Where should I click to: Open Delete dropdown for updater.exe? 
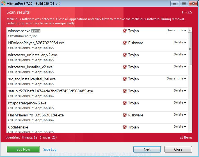[180, 126]
